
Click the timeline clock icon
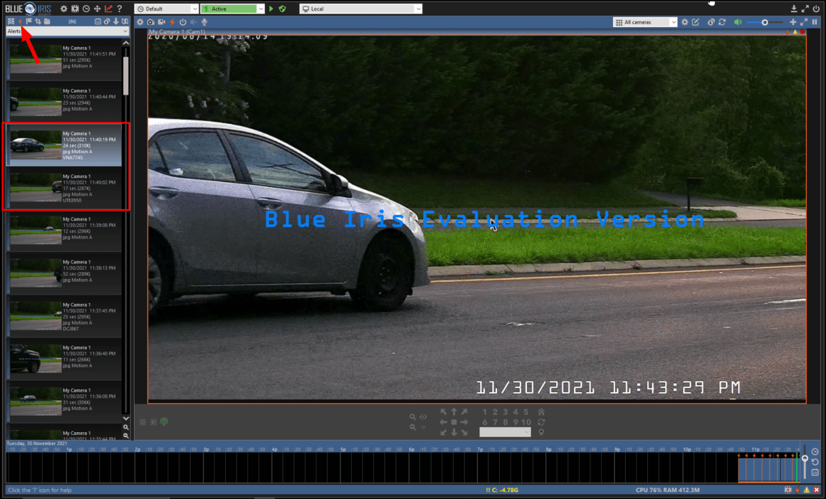point(815,451)
